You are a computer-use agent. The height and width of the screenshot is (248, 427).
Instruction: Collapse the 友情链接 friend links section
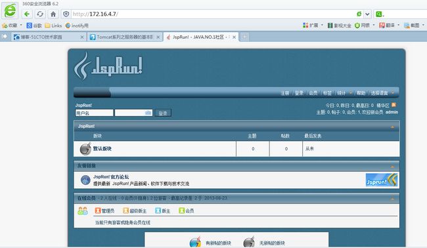coord(392,167)
